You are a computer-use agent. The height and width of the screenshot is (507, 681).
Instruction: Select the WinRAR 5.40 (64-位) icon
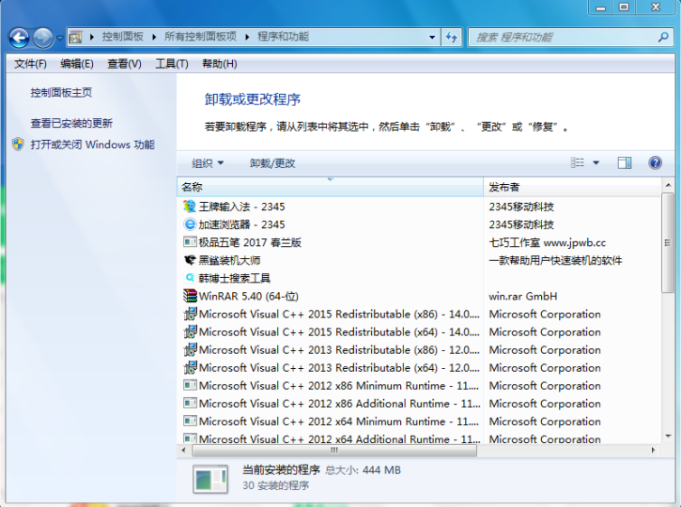click(x=190, y=296)
